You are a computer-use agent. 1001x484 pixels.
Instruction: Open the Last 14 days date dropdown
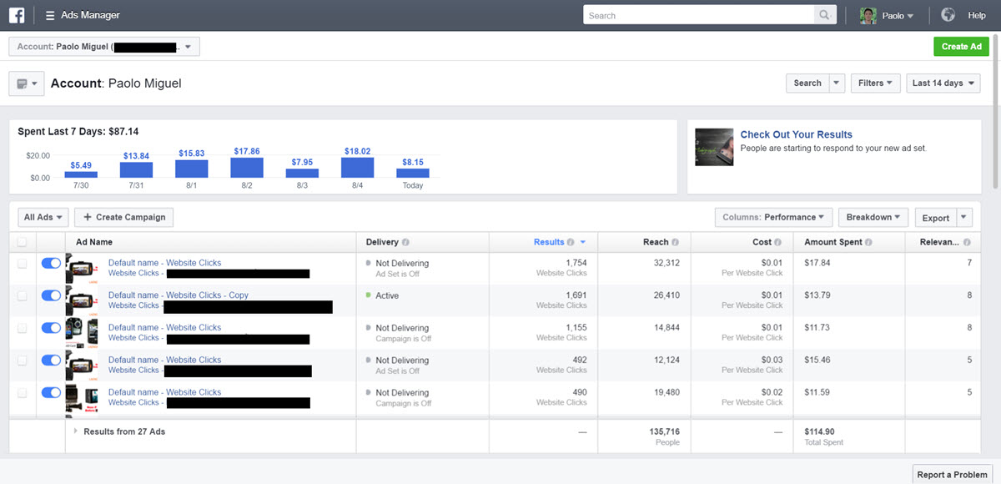(x=943, y=83)
